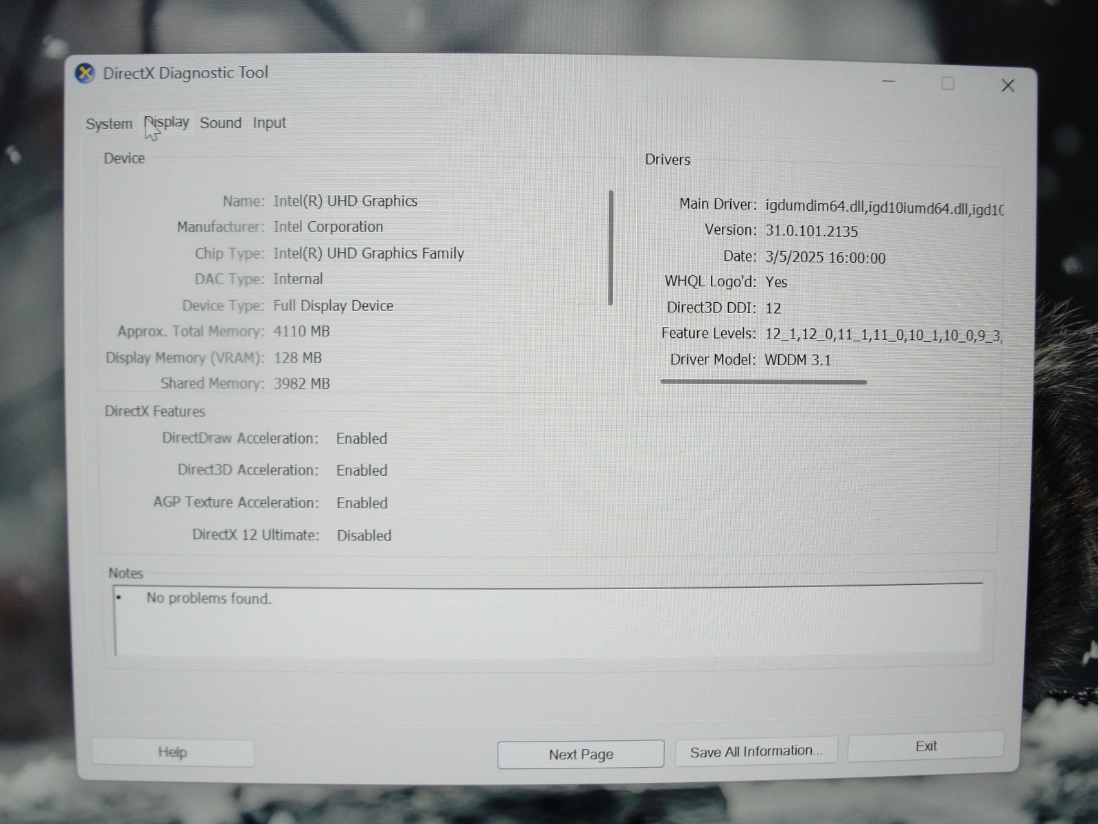Save All Information to a file
The height and width of the screenshot is (824, 1098).
(756, 751)
